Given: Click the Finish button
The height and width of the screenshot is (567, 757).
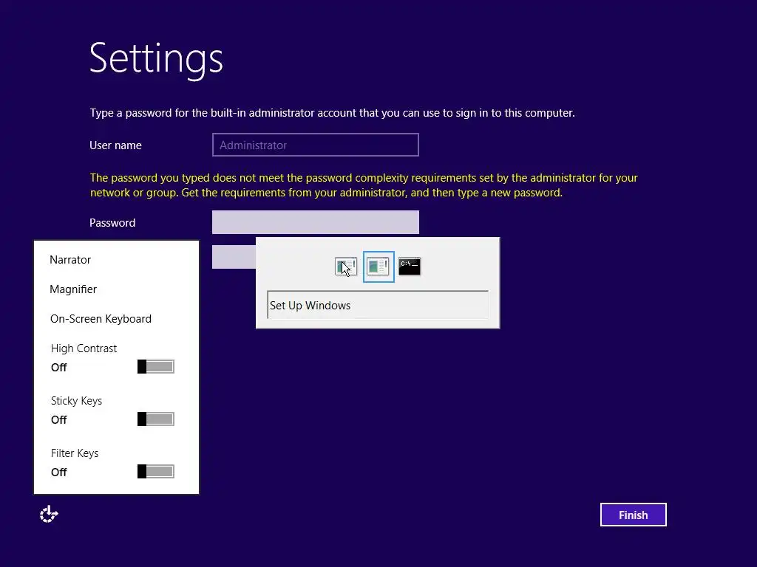Looking at the screenshot, I should coord(633,515).
